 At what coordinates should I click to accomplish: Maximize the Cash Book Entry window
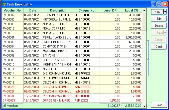159,4
